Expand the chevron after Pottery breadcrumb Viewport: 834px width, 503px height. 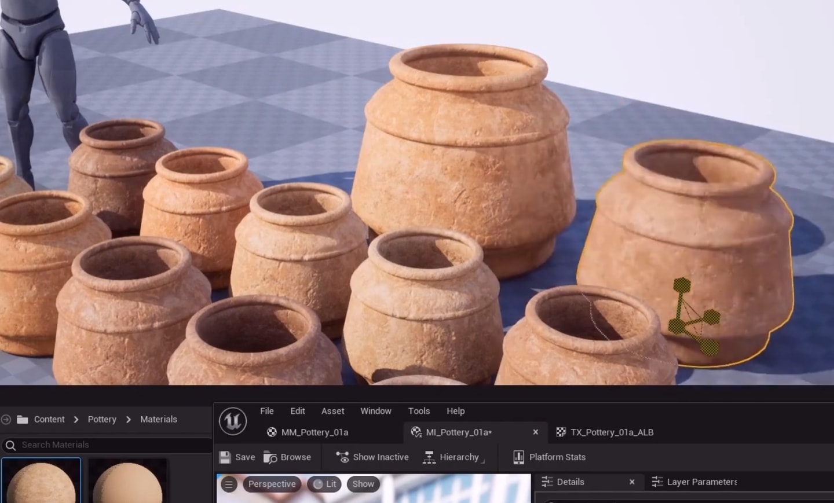[x=129, y=420]
